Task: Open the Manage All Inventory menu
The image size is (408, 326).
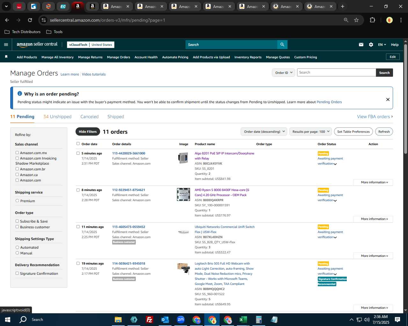Action: tap(57, 57)
